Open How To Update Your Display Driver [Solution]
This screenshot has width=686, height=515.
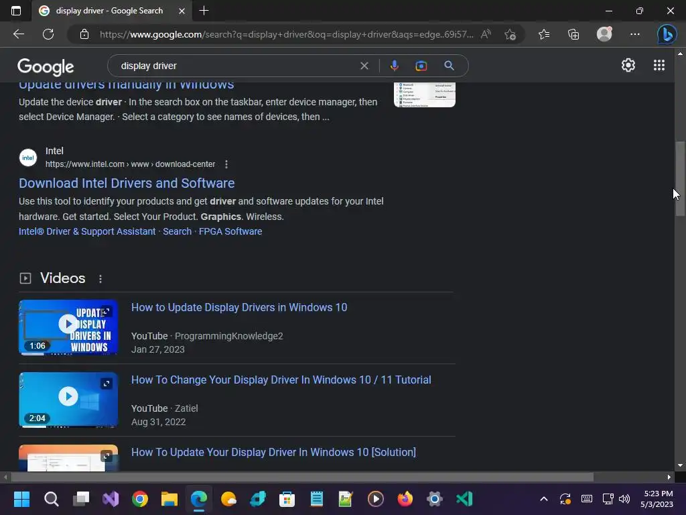(273, 452)
